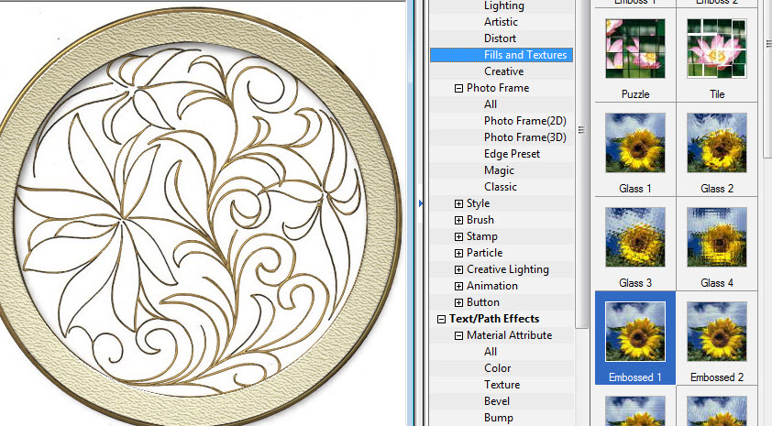Expand the Style category
Viewport: 772px width, 426px height.
pos(458,203)
